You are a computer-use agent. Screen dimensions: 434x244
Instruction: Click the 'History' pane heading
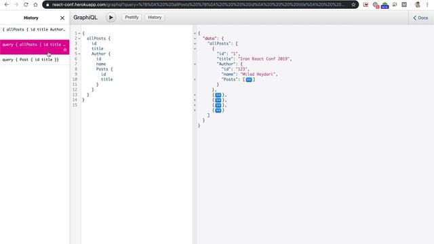point(31,18)
